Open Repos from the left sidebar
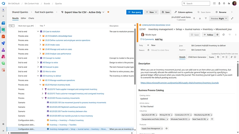 (x=3, y=36)
